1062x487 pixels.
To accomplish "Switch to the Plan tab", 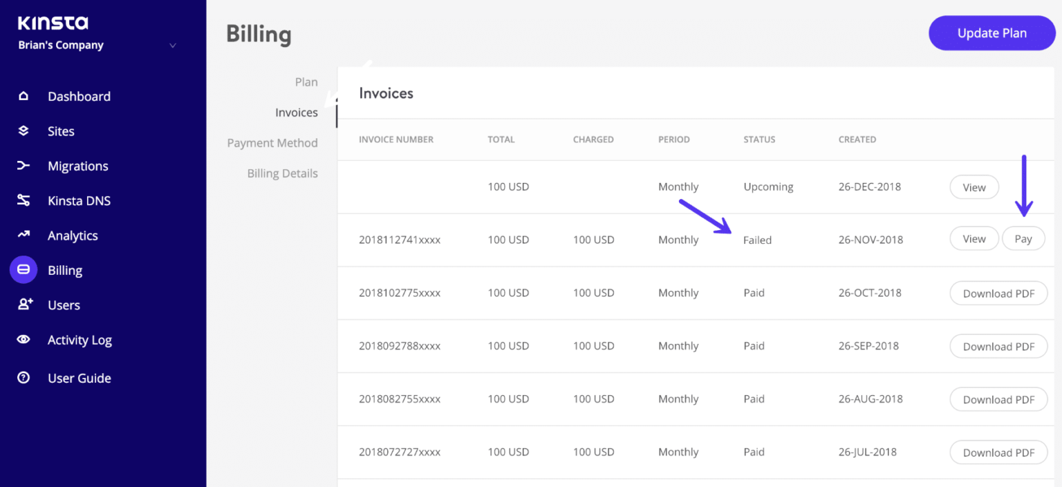I will (306, 82).
